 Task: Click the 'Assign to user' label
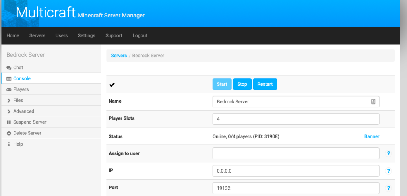[x=124, y=153]
